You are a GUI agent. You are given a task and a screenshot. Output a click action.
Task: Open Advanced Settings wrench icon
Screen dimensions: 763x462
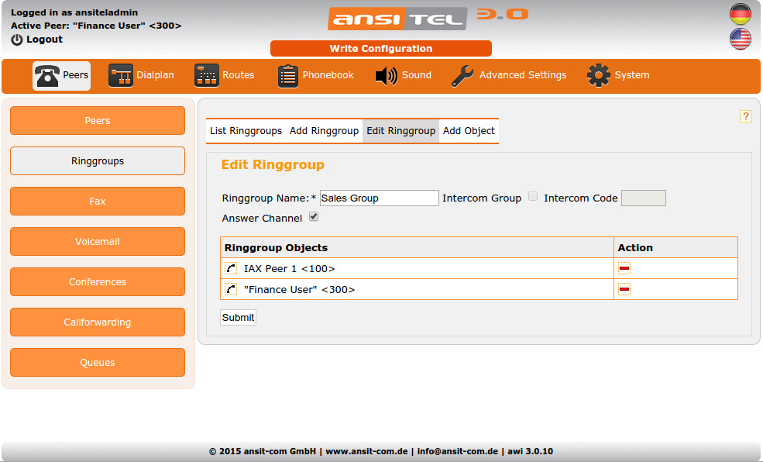pyautogui.click(x=462, y=76)
